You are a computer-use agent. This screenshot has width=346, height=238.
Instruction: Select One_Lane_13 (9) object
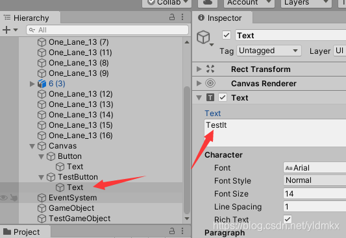point(79,73)
